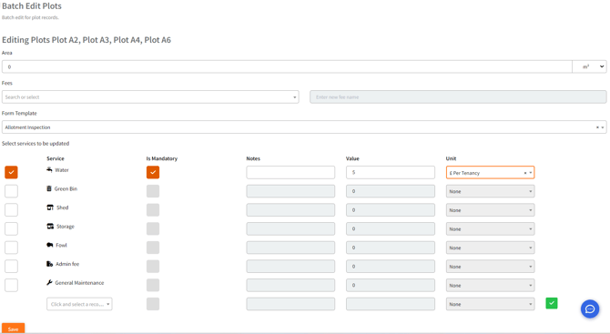The width and height of the screenshot is (610, 334).
Task: Clear the Allotment Inspection form template selection
Action: pyautogui.click(x=597, y=127)
